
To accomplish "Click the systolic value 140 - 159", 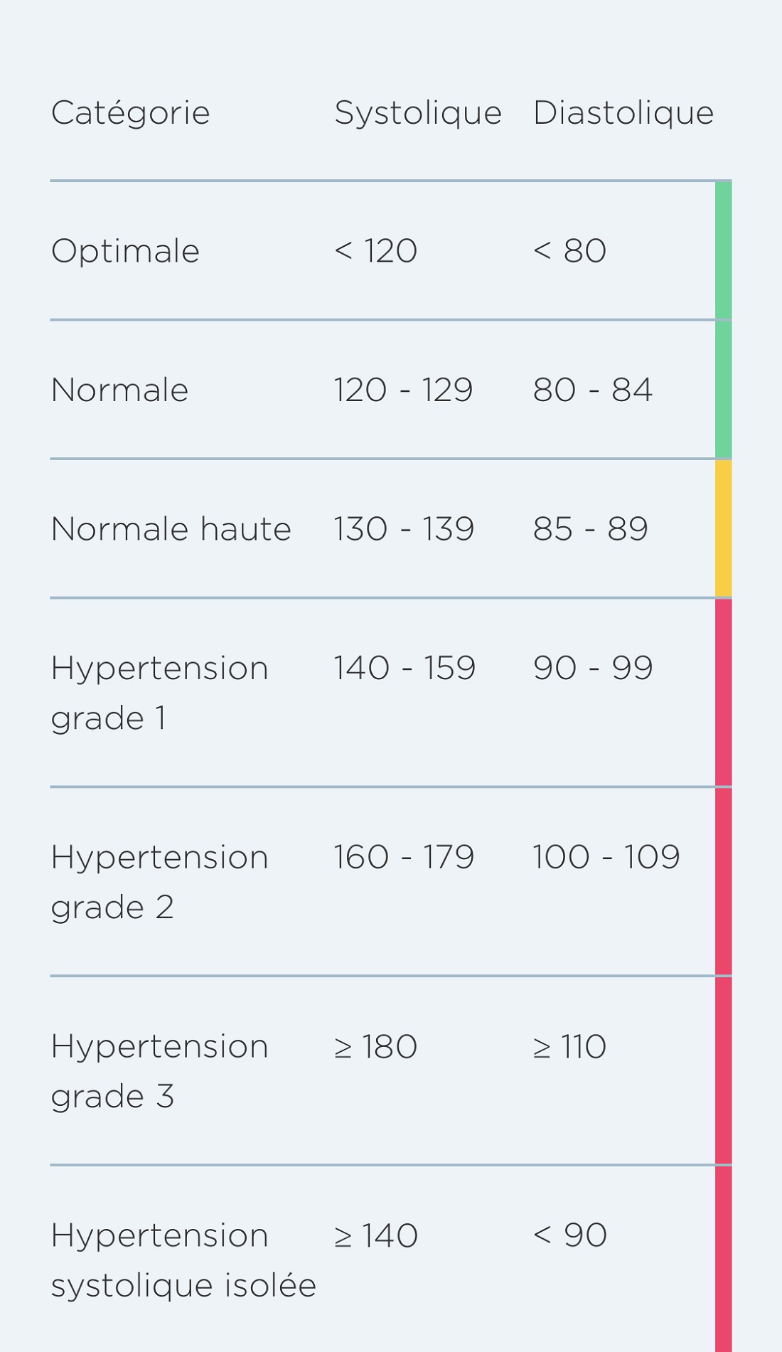I will tap(405, 668).
